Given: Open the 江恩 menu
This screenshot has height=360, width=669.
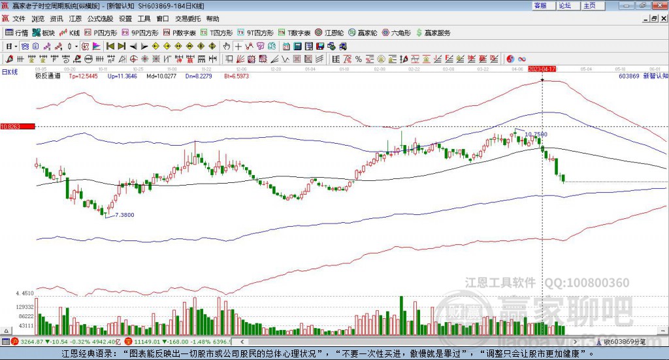Looking at the screenshot, I should 75,19.
